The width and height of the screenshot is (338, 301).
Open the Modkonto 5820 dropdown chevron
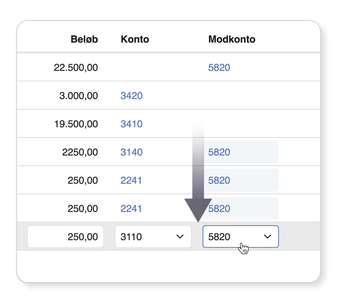coord(268,237)
